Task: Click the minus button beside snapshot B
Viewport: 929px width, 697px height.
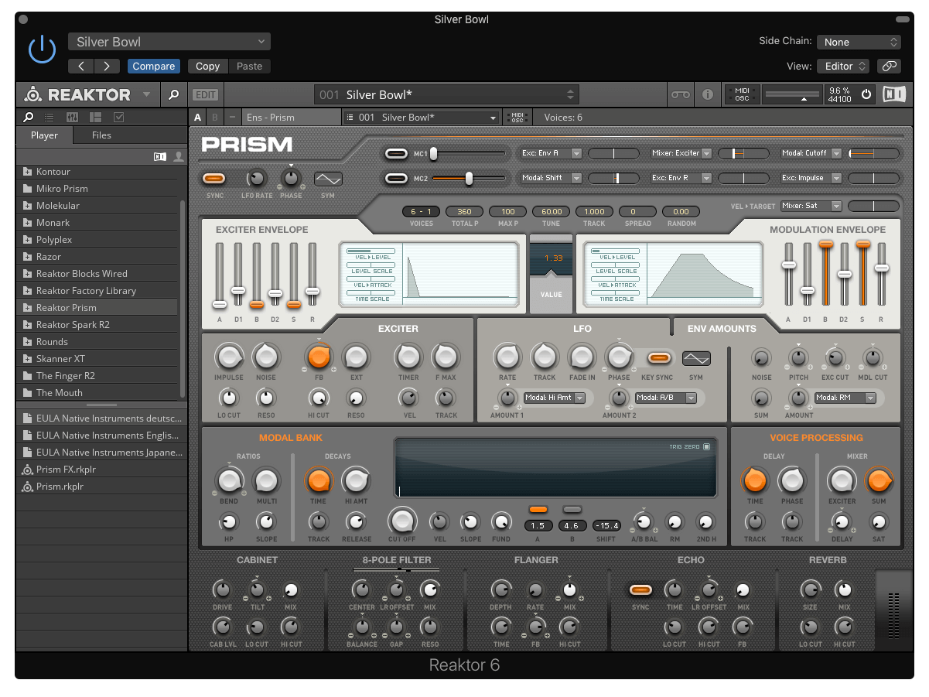Action: click(x=232, y=117)
